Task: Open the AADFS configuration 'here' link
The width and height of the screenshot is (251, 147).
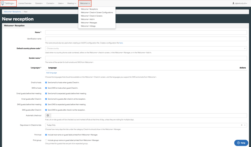Action: point(121,43)
